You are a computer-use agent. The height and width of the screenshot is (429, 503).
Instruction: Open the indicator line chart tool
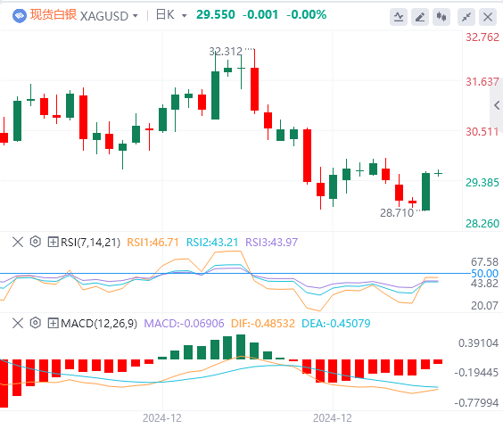399,17
